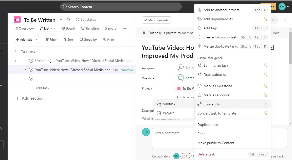This screenshot has width=292, height=160.
Task: Expand the collapsed sidebar chevron
Action: (1, 128)
